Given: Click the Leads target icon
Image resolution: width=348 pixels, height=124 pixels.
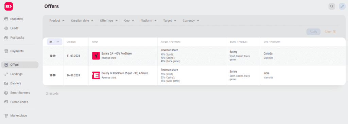Looking at the screenshot, I should tap(6, 28).
